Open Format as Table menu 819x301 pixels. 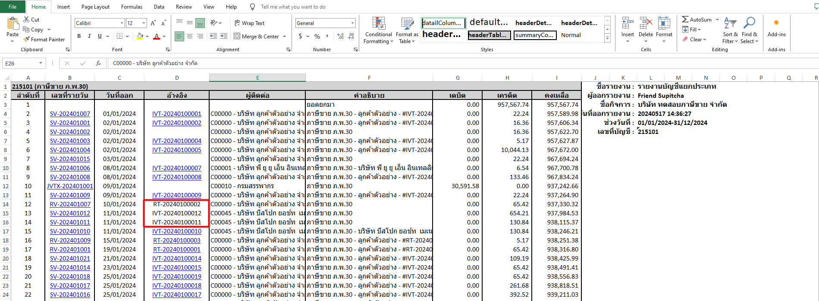point(407,31)
